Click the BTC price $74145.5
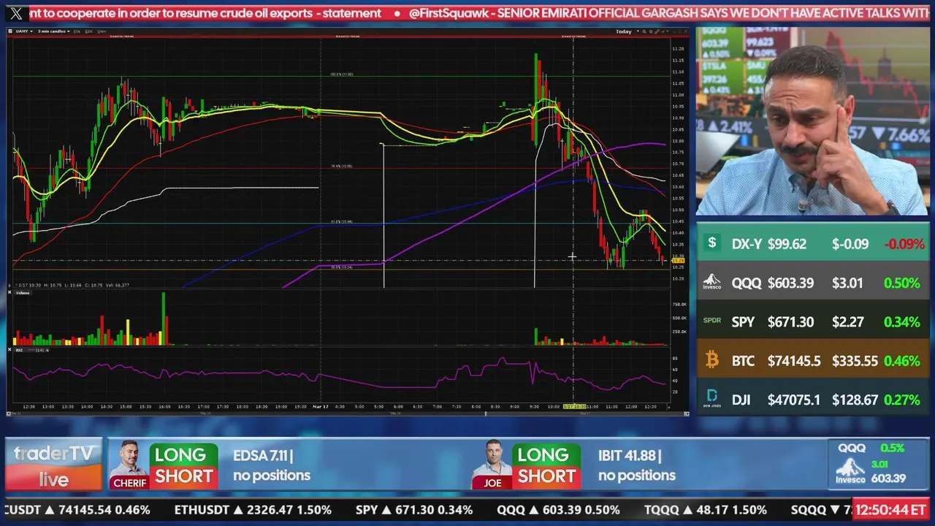The width and height of the screenshot is (935, 526). 794,361
